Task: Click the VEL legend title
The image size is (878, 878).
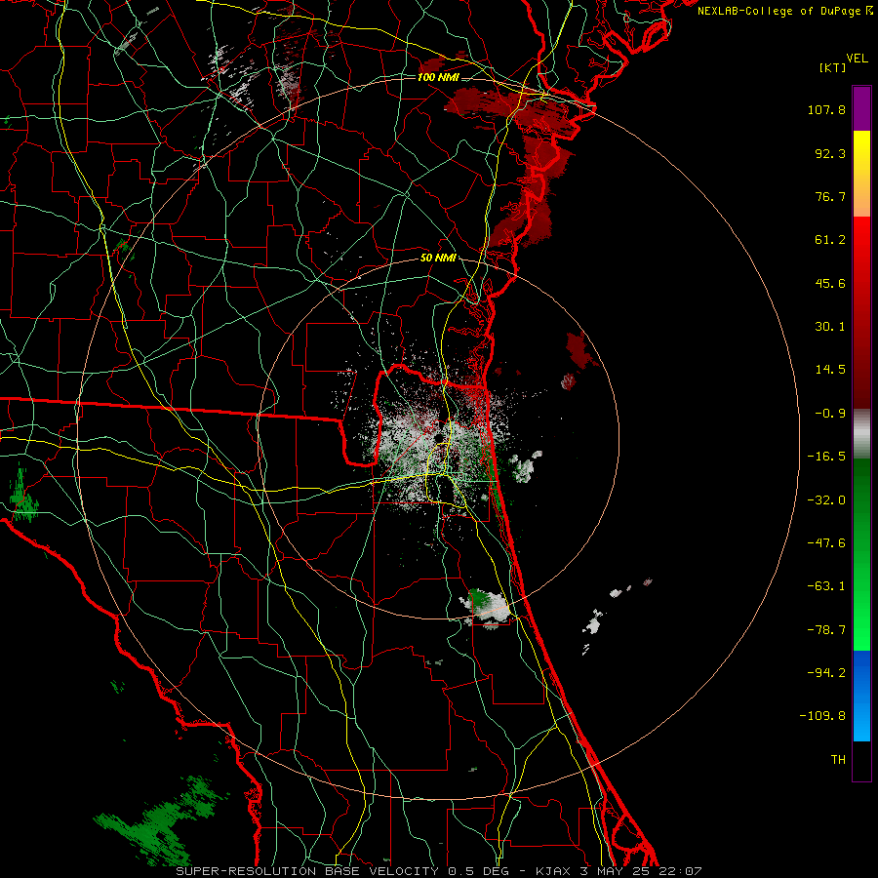Action: coord(857,59)
